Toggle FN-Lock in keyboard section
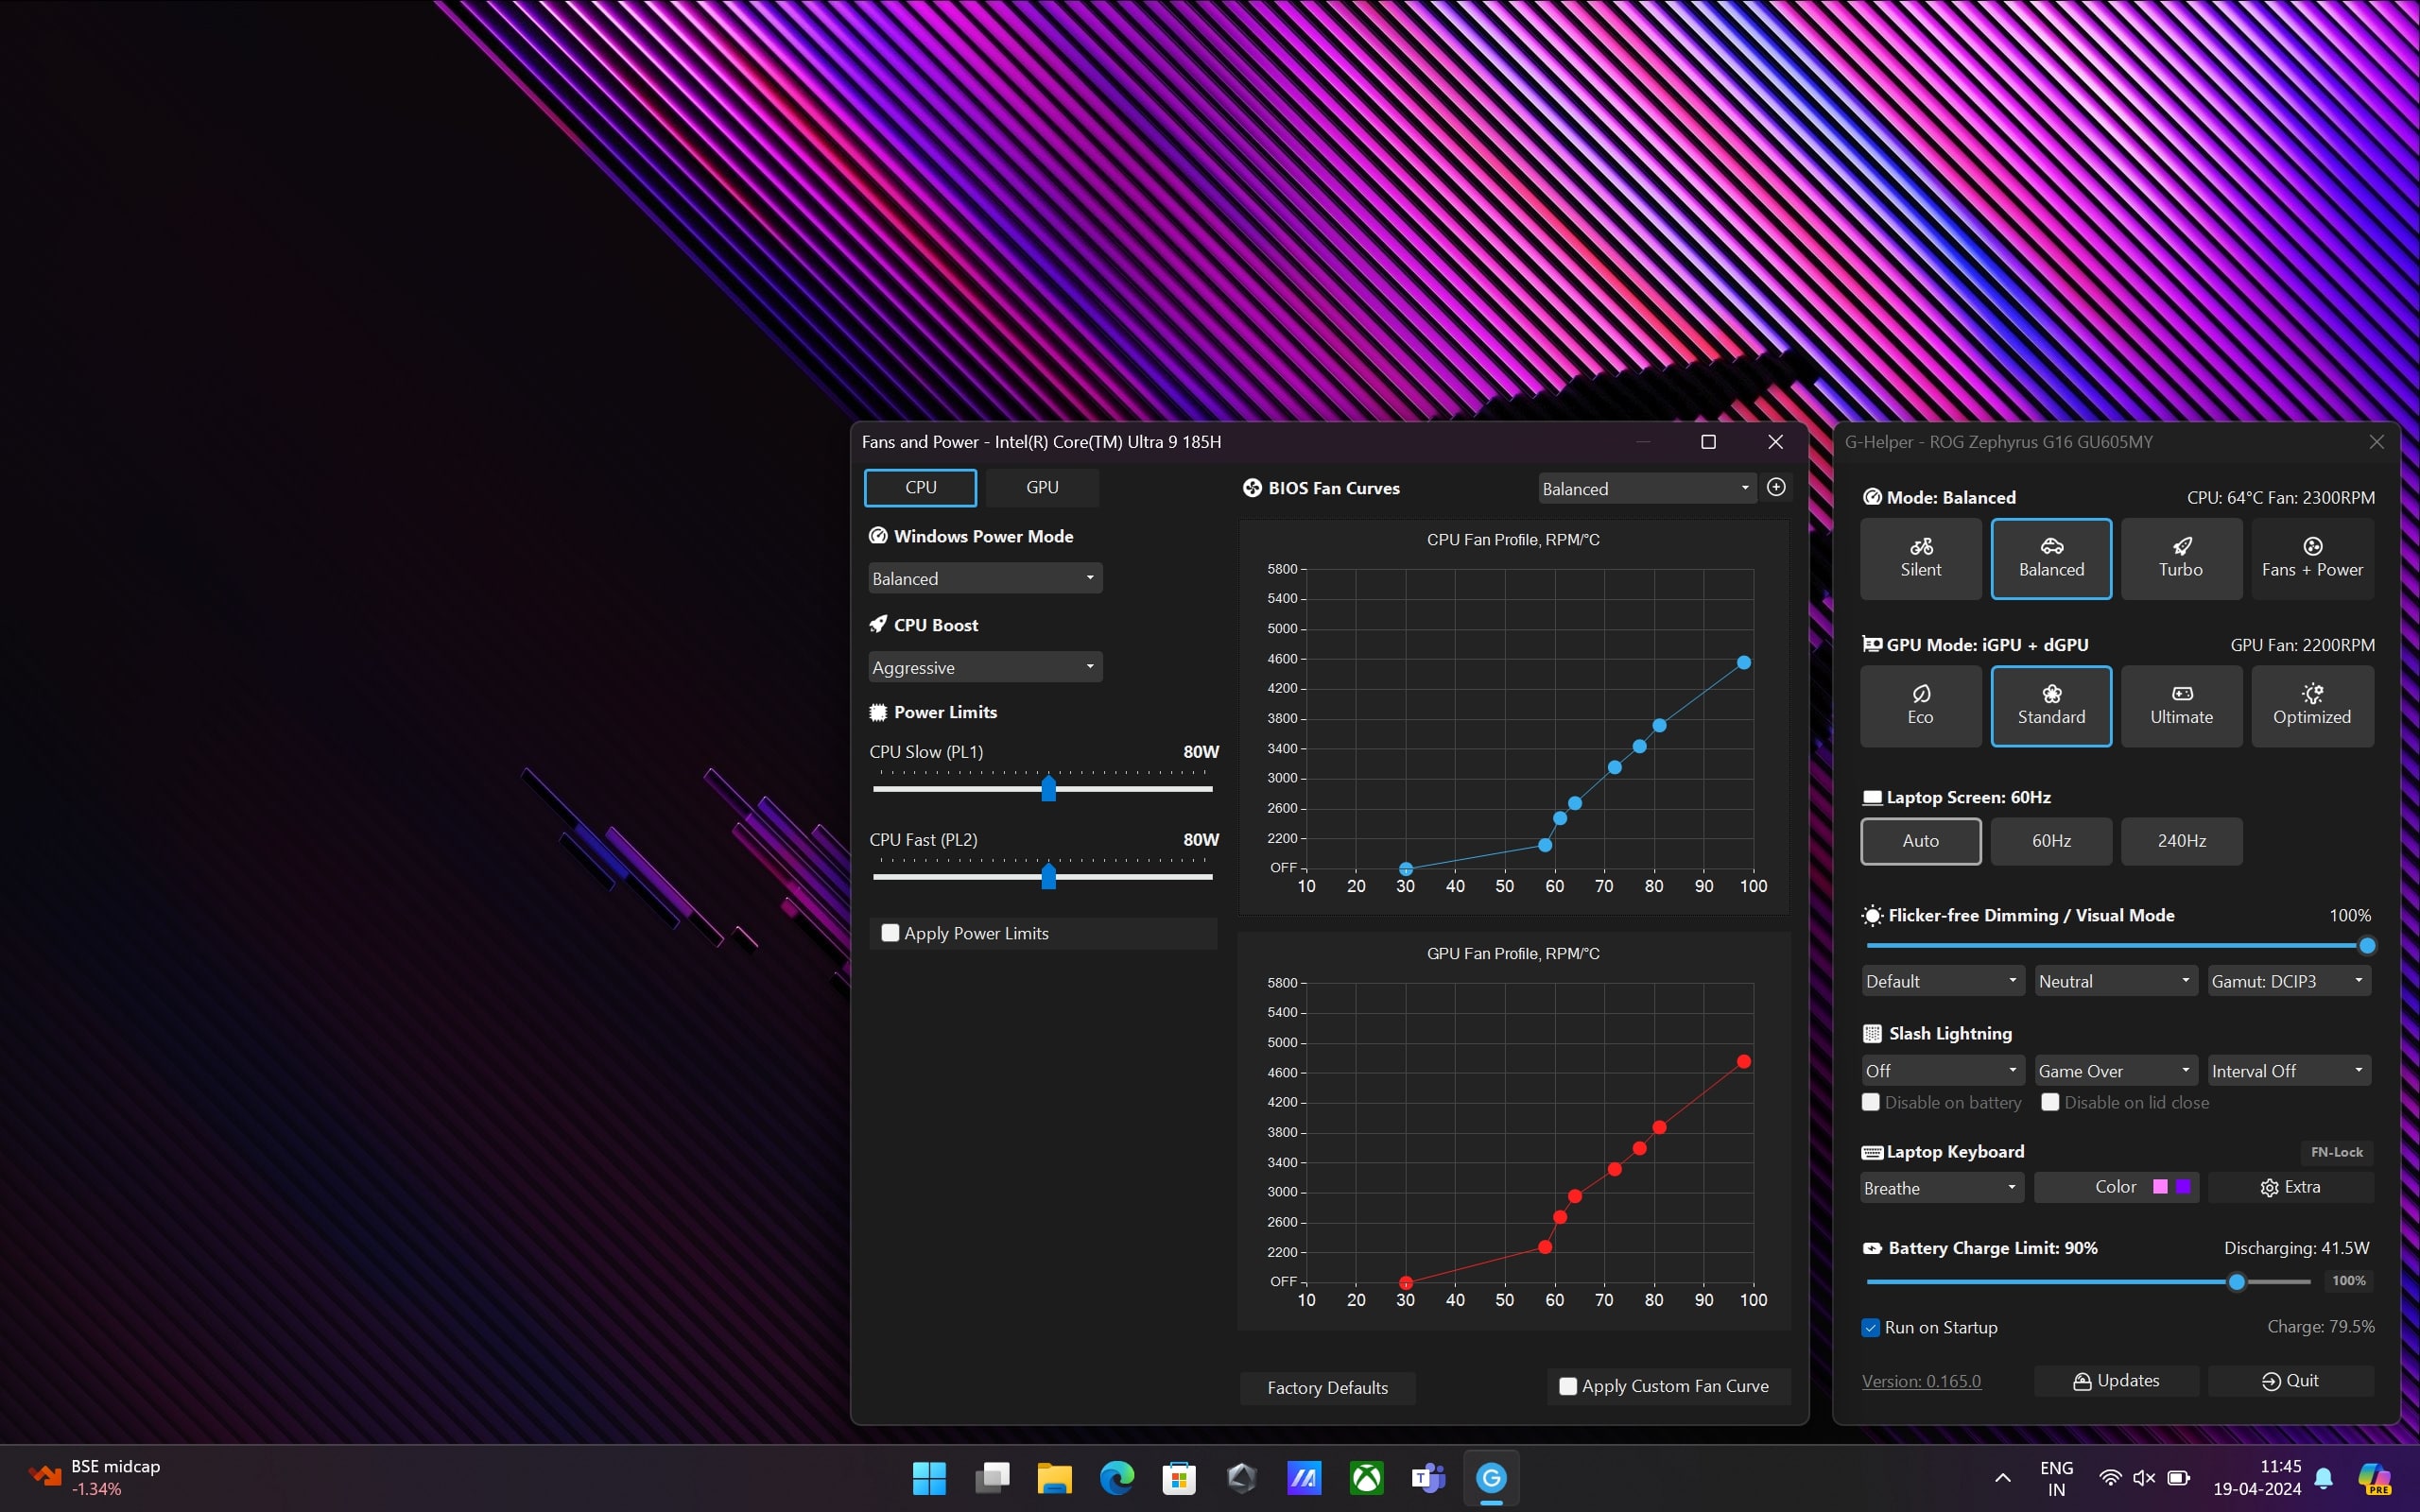Screen dimensions: 2420x1512 2336,1152
